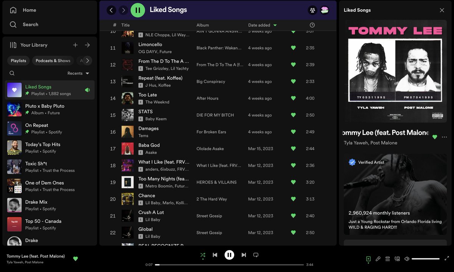Pause playback from the Liked Songs header
The image size is (454, 272).
tap(138, 10)
